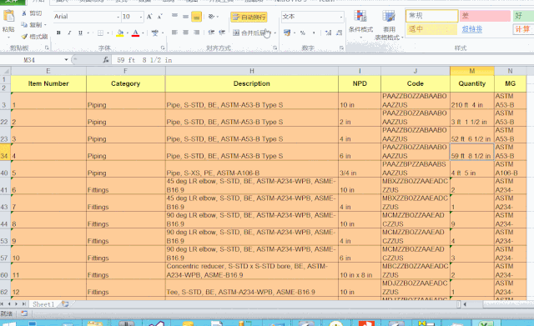Viewport: 534px width, 326px height.
Task: Open the clipboard group (剪贴板) dialog launcher
Action: pyautogui.click(x=47, y=48)
